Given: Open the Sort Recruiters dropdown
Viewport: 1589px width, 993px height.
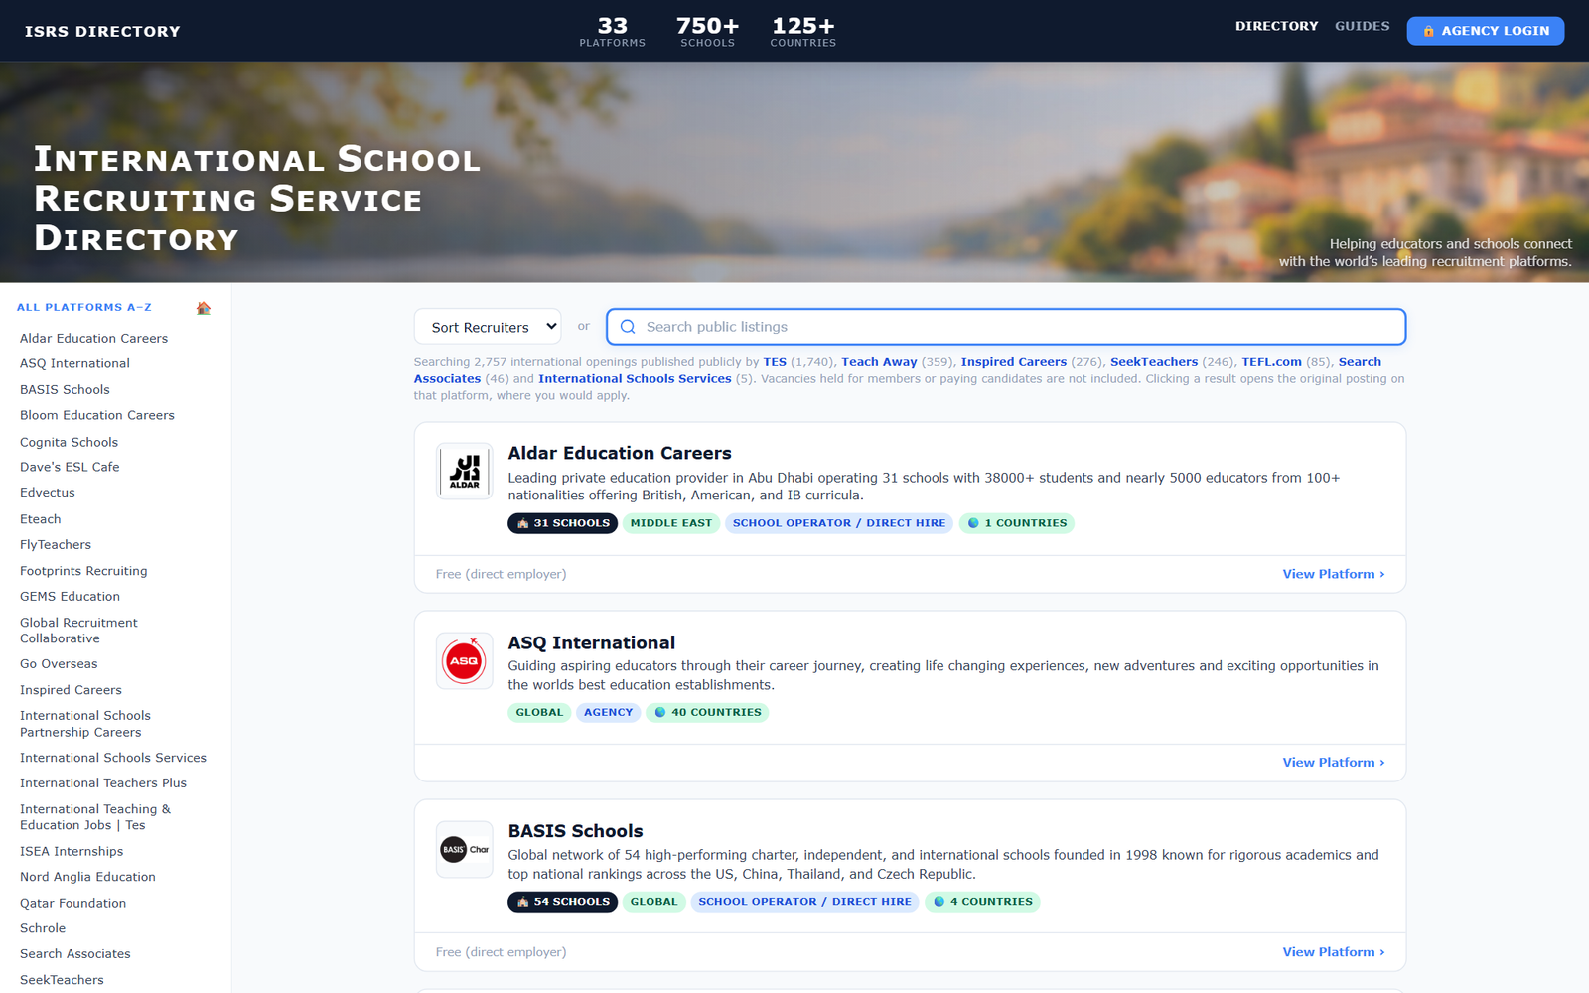Looking at the screenshot, I should pos(488,327).
